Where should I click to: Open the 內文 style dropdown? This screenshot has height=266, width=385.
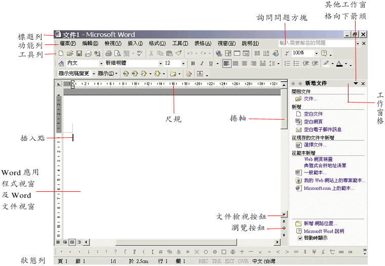click(x=101, y=64)
